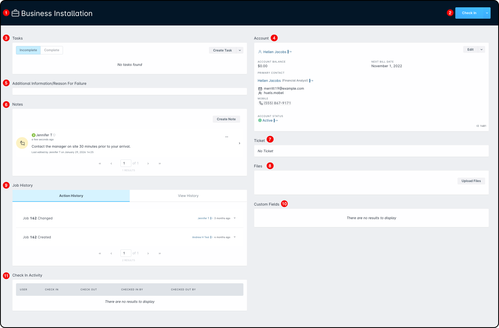Switch tasks filter to Complete
The width and height of the screenshot is (499, 328).
[52, 50]
